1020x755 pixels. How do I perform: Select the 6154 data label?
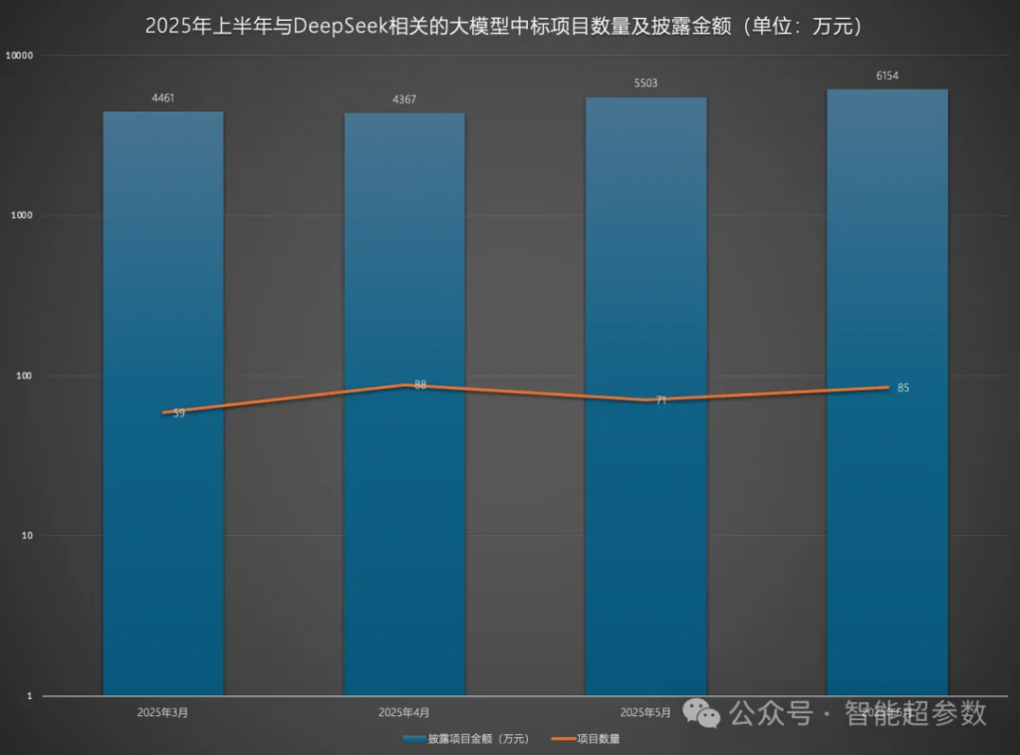888,76
